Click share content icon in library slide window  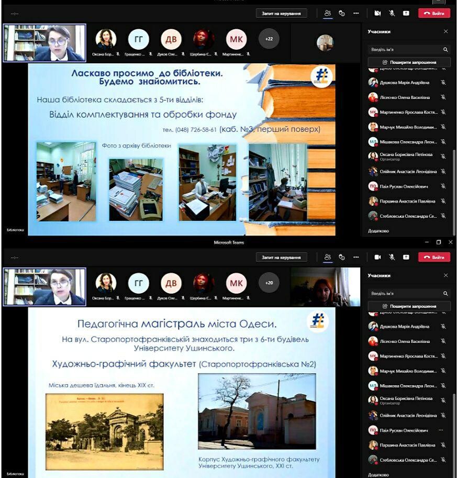tap(406, 14)
